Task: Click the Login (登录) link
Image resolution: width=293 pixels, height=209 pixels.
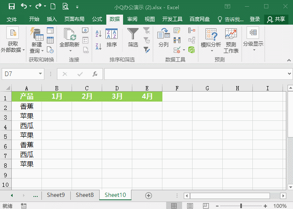Action: tap(255, 19)
